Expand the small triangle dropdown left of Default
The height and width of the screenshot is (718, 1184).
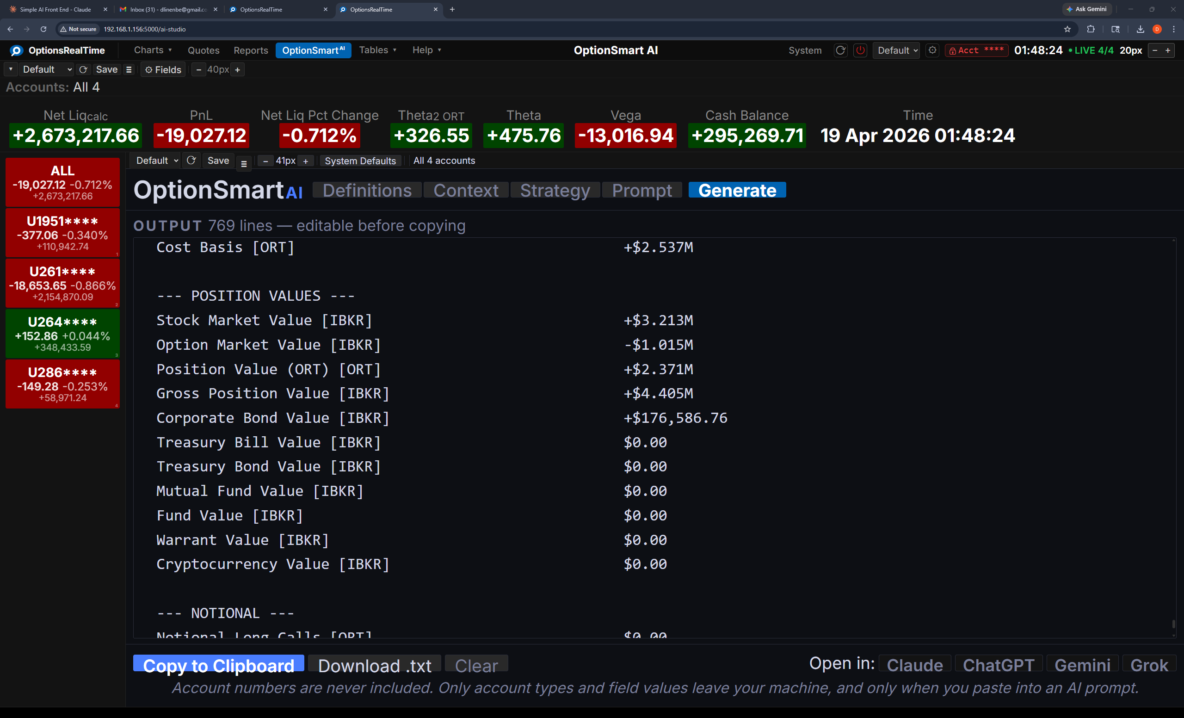[11, 70]
